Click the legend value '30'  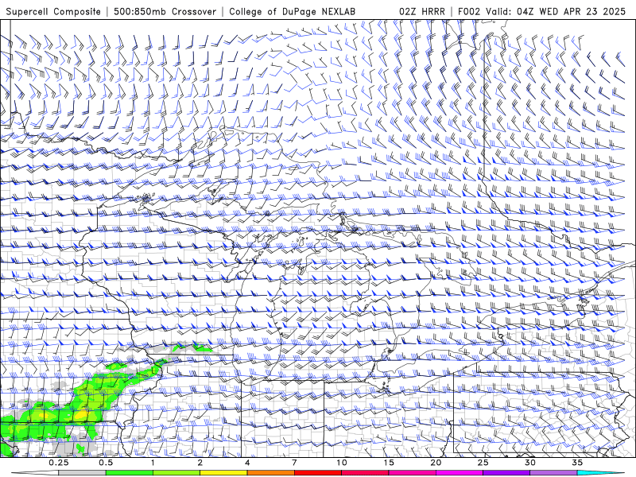(x=530, y=463)
